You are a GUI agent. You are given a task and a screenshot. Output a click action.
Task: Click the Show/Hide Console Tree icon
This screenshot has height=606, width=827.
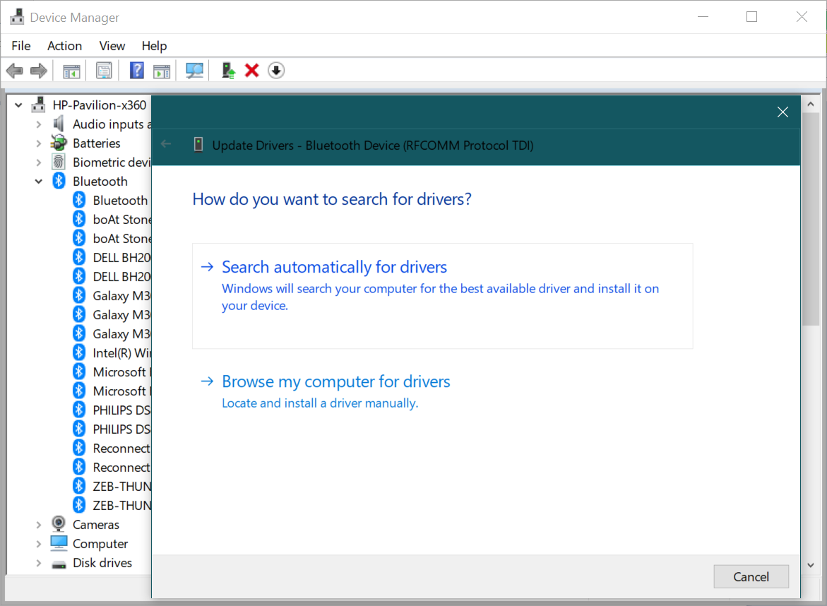coord(71,70)
